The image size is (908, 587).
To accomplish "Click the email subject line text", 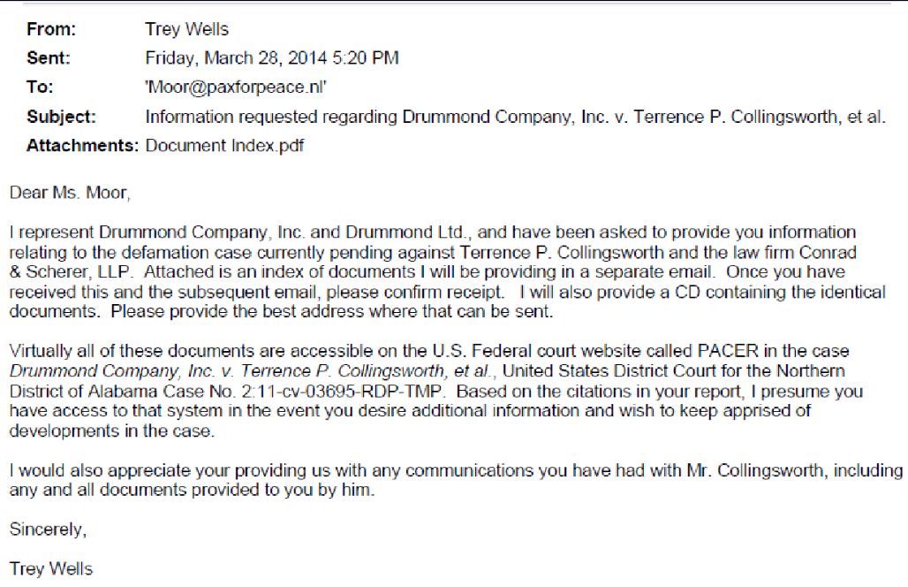I will (515, 117).
